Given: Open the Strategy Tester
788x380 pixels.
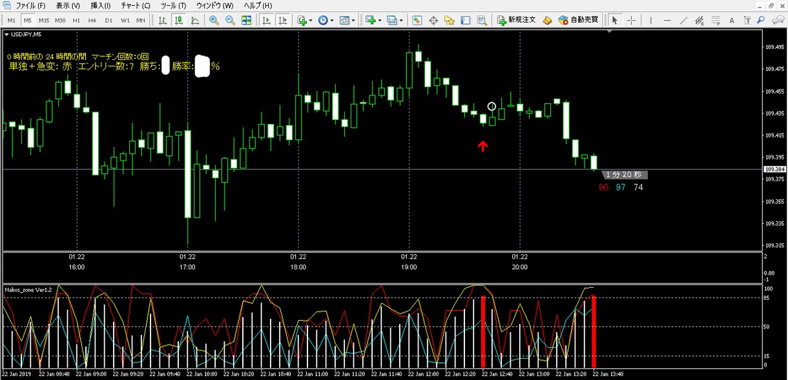Looking at the screenshot, I should [x=481, y=20].
